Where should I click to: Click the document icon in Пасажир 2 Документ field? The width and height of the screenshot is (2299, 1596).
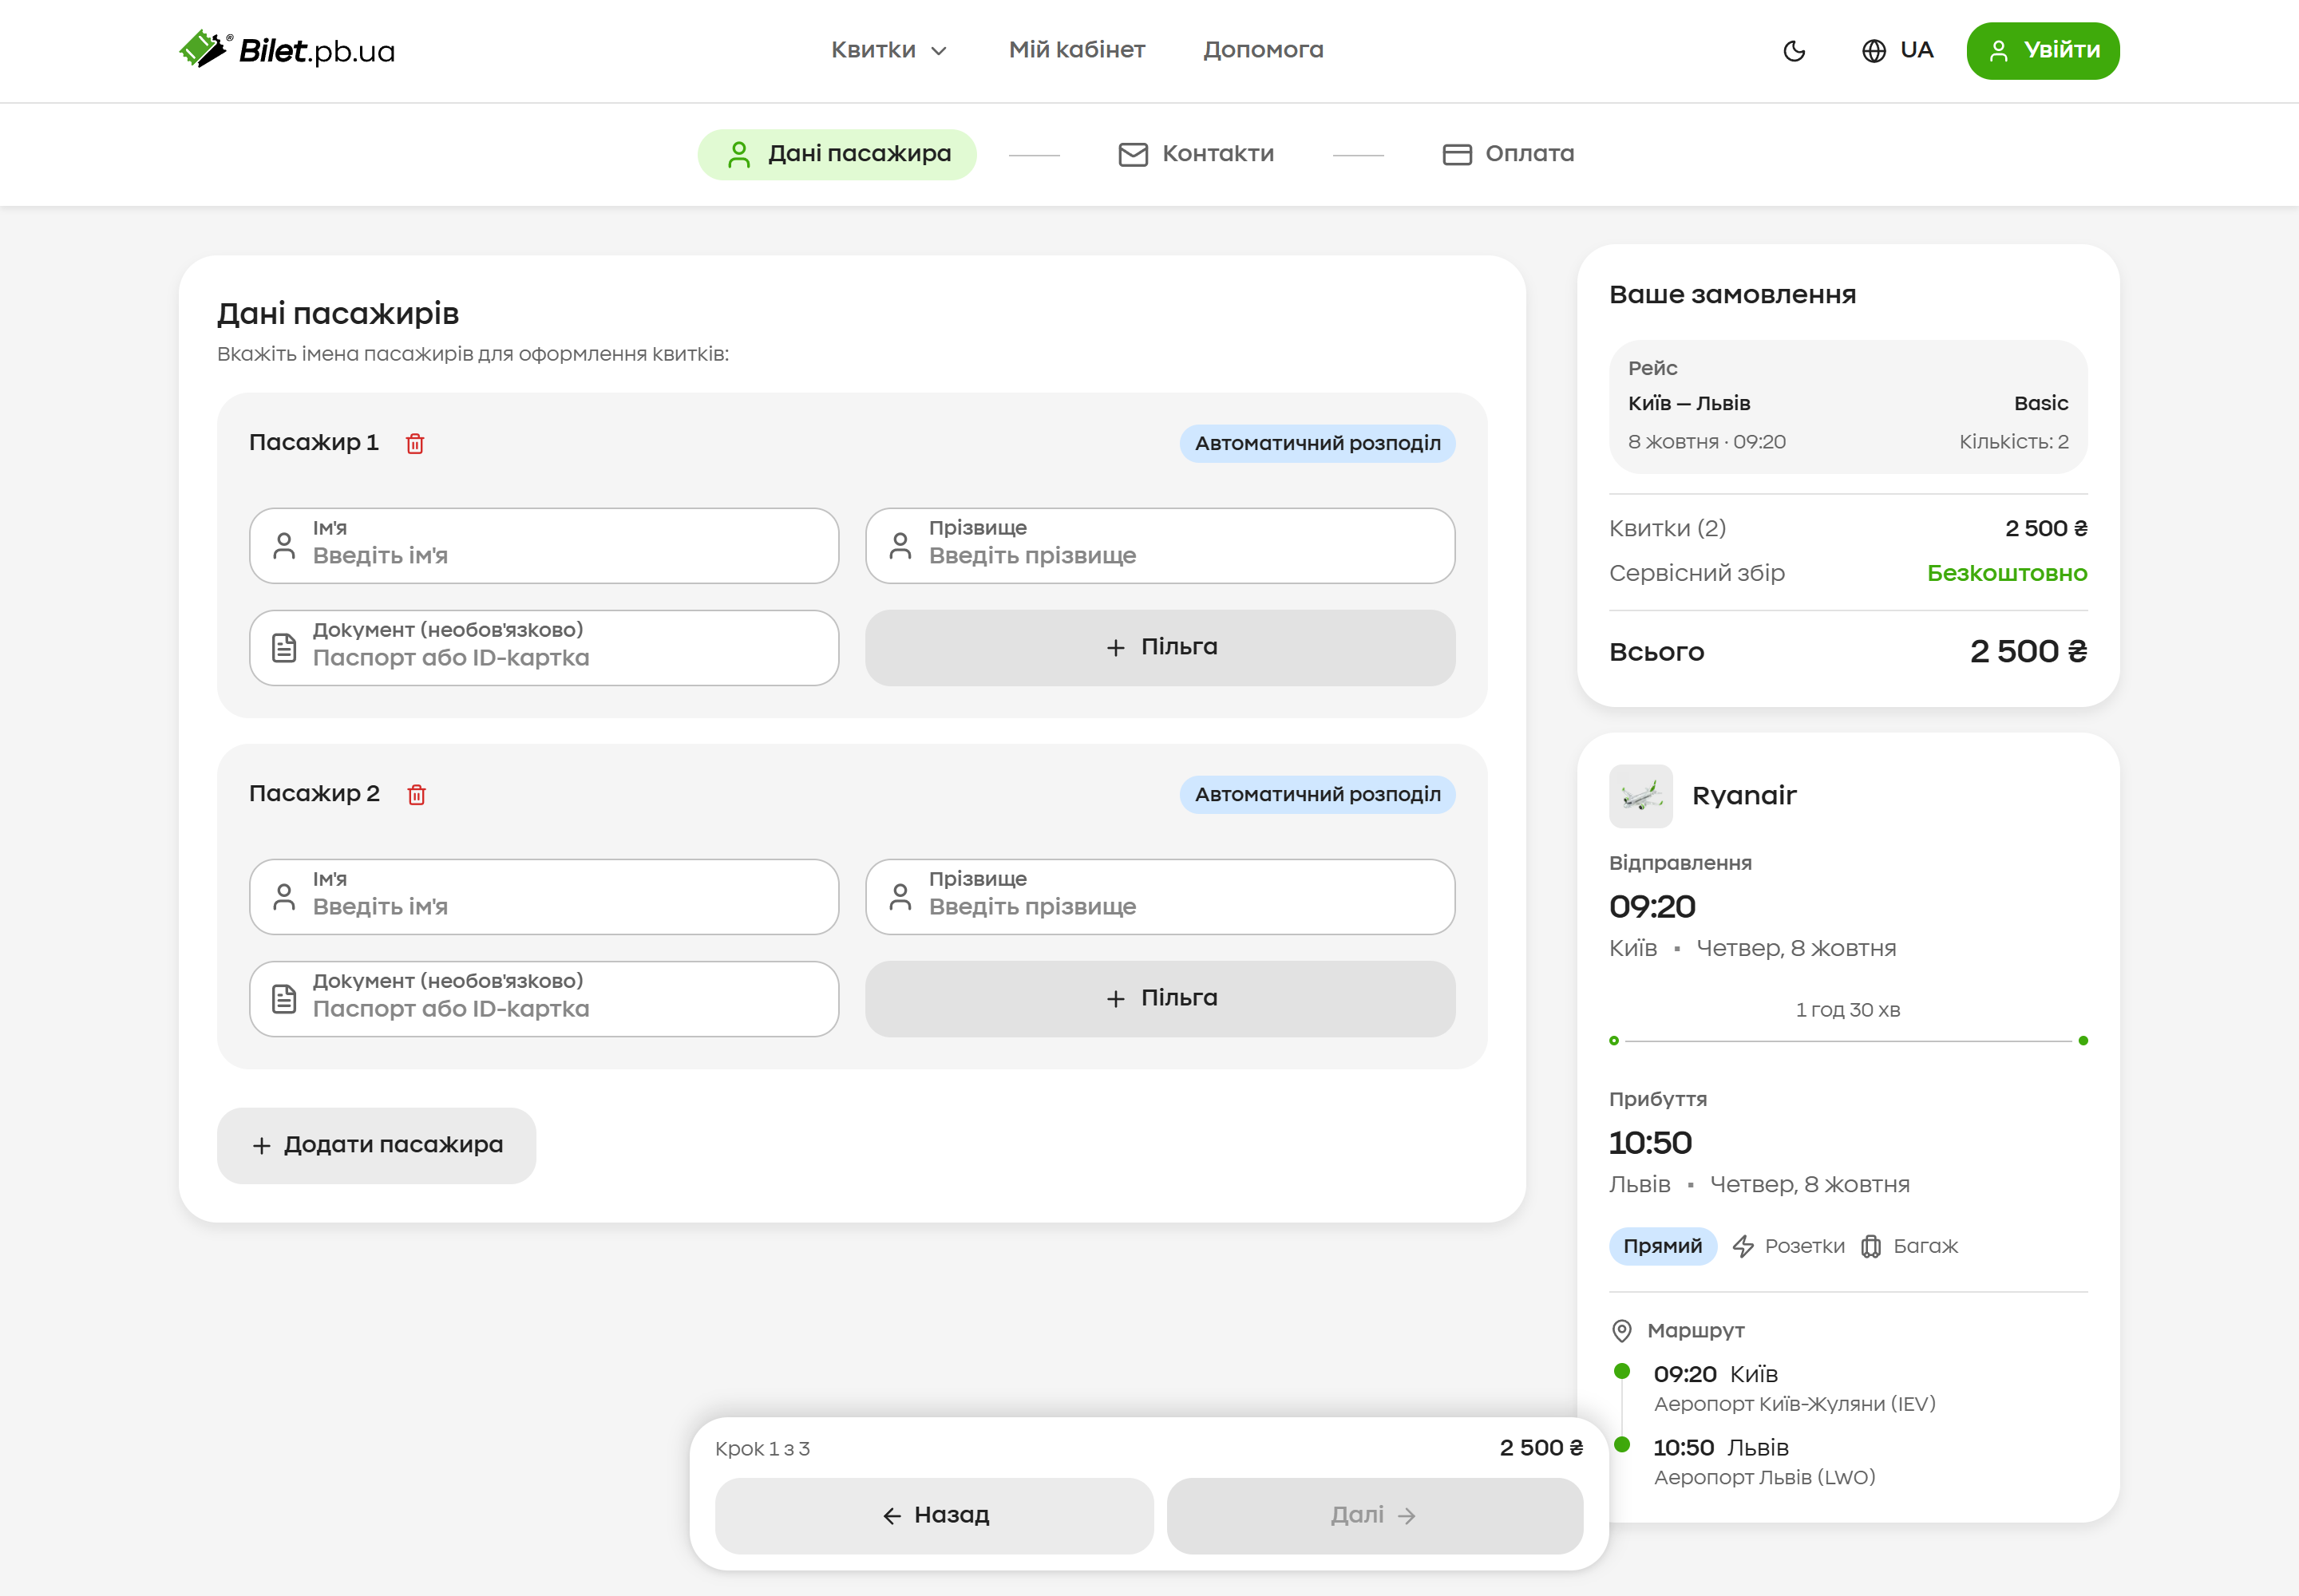(284, 999)
